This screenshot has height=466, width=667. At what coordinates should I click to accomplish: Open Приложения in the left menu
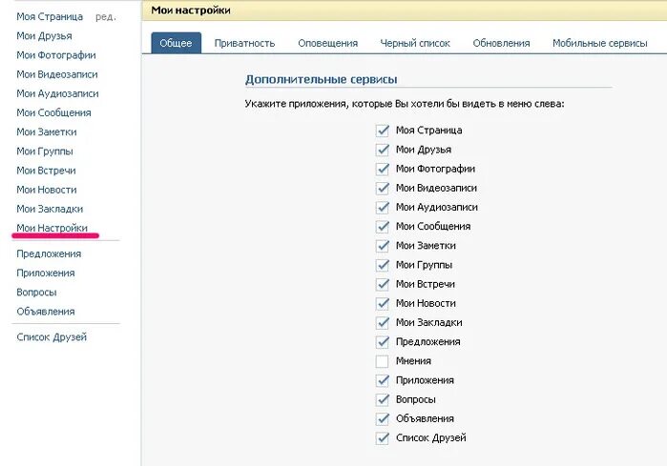46,274
